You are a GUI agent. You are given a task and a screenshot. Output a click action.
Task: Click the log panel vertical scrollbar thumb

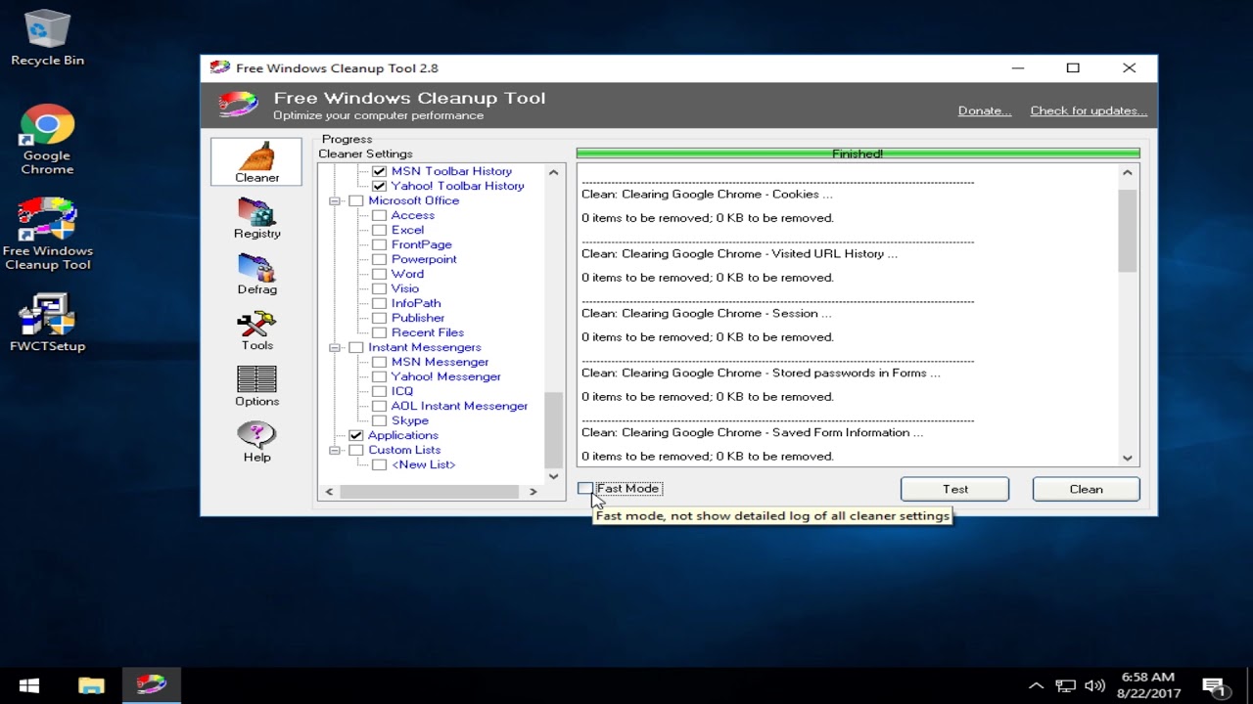coord(1127,231)
